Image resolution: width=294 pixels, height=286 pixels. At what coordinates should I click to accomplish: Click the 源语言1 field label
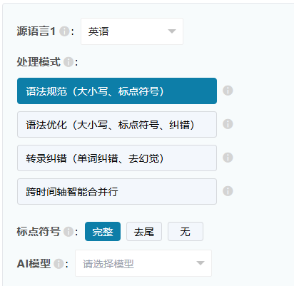coord(36,31)
